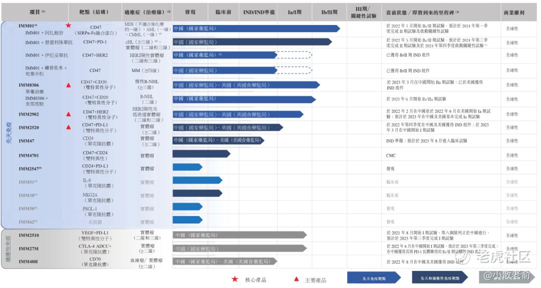This screenshot has height=288, width=541.
Task: Click the IMM01 + 阿扎胞苷 progress bar
Action: [256, 28]
